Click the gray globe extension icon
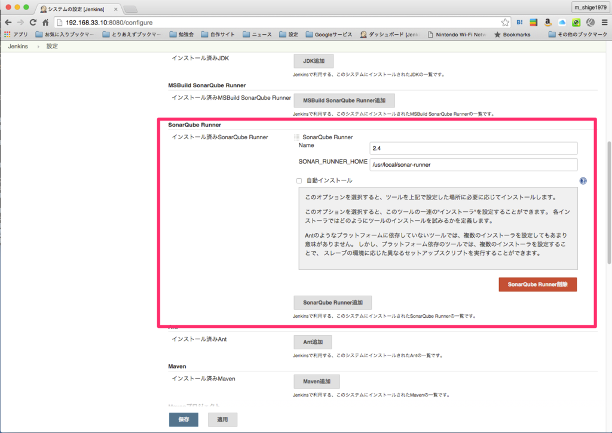Screen dimensions: 612x433 click(x=590, y=23)
